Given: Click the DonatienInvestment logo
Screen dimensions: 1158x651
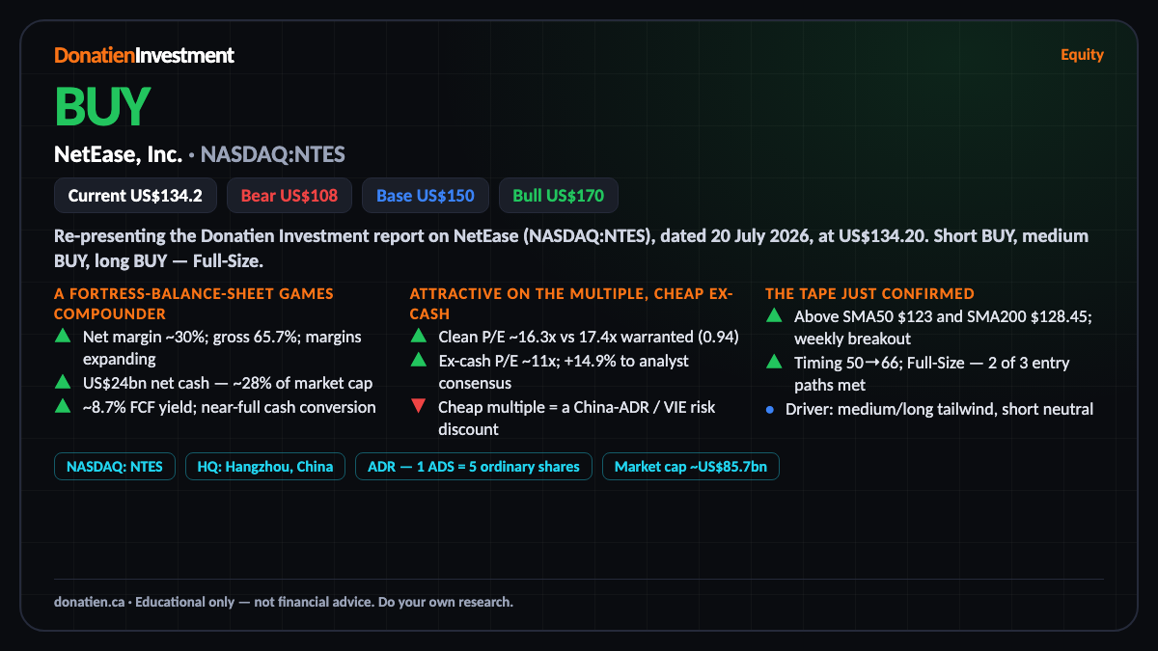Looking at the screenshot, I should tap(144, 55).
